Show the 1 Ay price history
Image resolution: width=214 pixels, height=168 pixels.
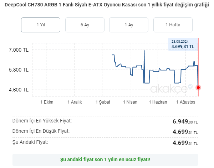pos(129,25)
